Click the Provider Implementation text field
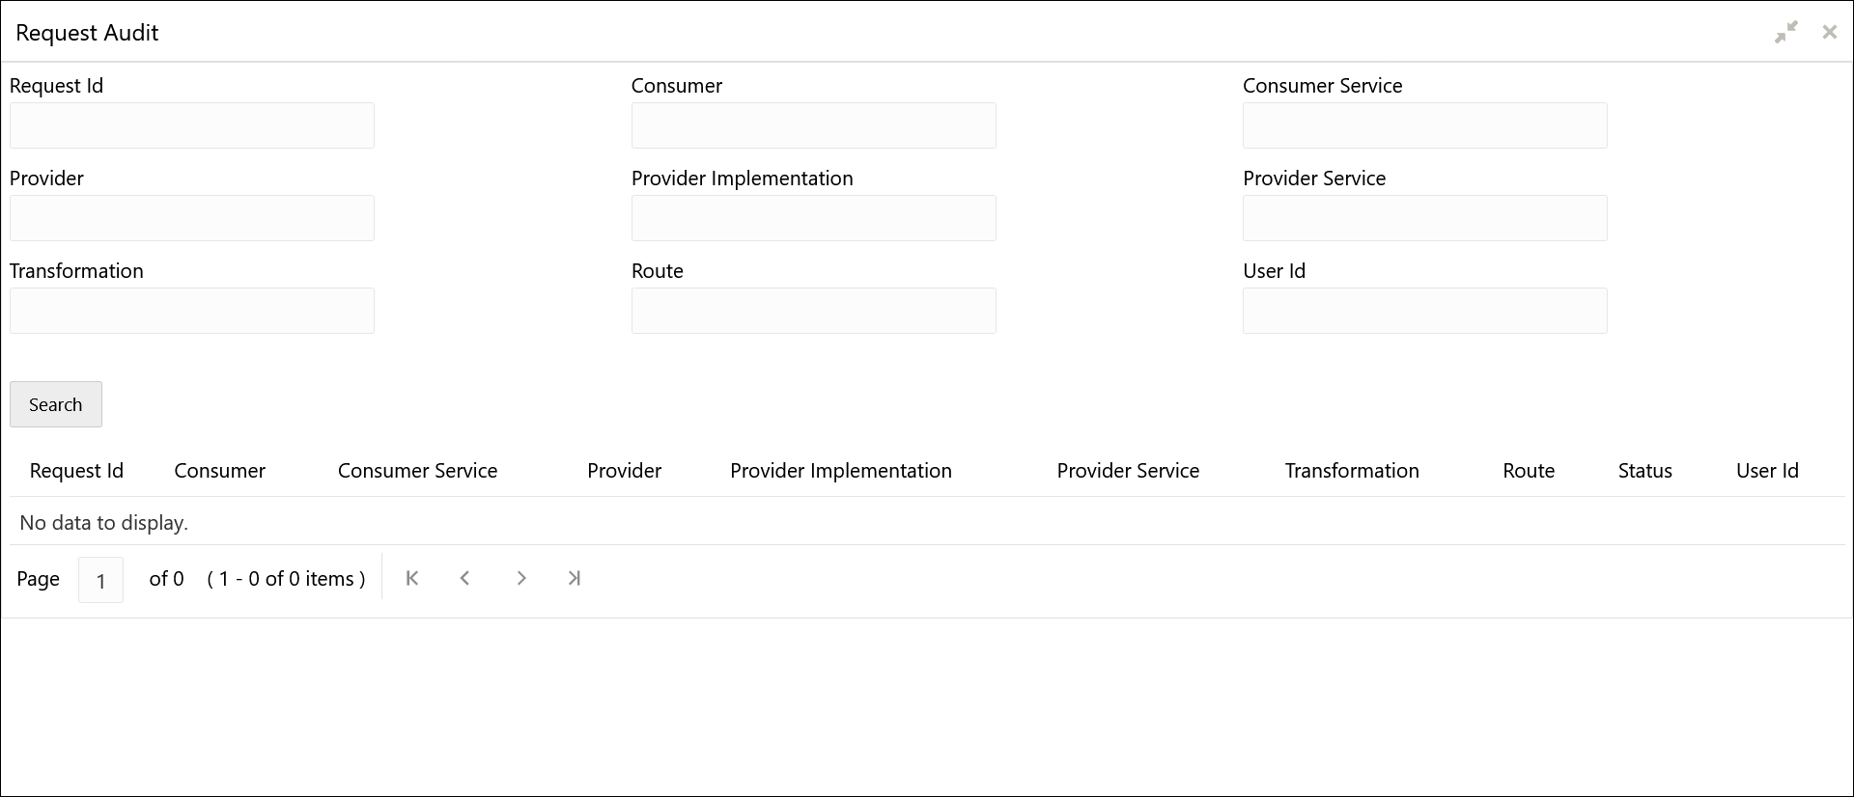 point(813,218)
